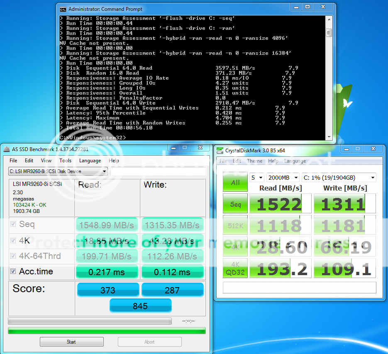Open the Edit menu in CrystalDiskMark
The height and width of the screenshot is (354, 388).
tap(237, 161)
